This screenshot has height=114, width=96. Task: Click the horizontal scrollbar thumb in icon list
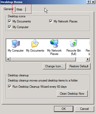[43, 59]
